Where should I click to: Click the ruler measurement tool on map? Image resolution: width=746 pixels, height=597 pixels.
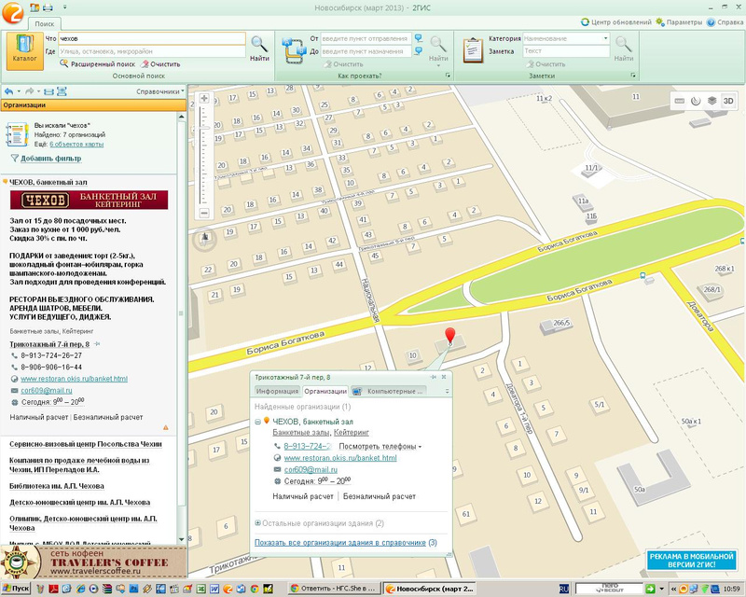point(679,101)
